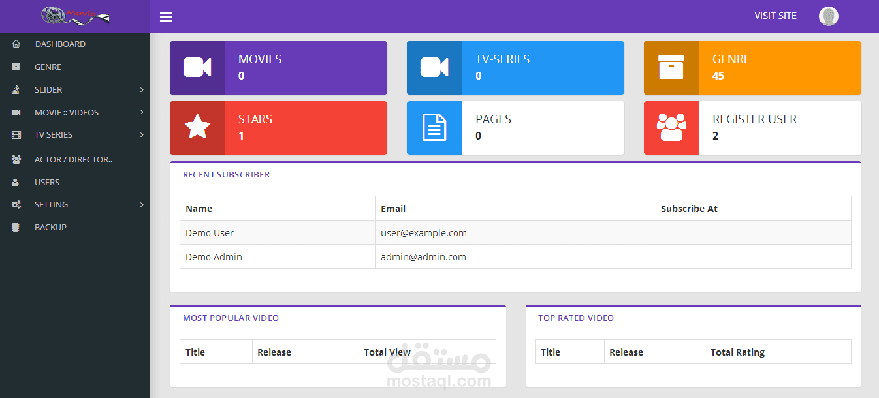Select Movie :: Videos menu label
The image size is (879, 398).
(67, 112)
